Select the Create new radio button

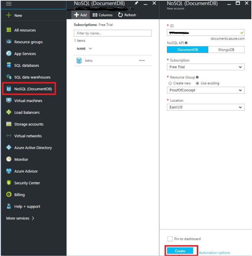[170, 83]
